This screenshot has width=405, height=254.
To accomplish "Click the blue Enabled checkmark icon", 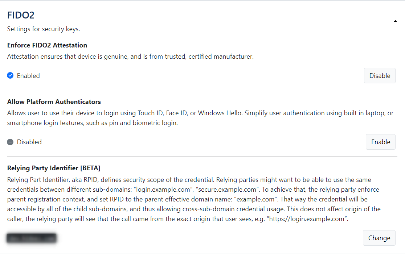I will point(10,76).
